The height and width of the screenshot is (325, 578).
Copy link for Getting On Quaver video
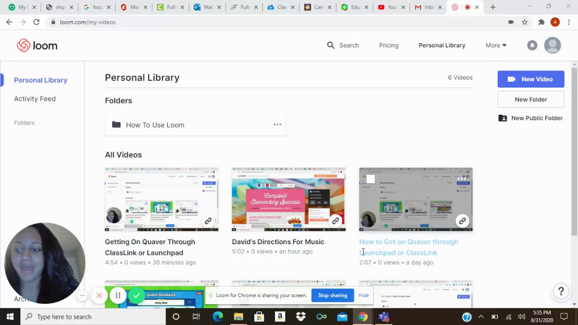208,221
